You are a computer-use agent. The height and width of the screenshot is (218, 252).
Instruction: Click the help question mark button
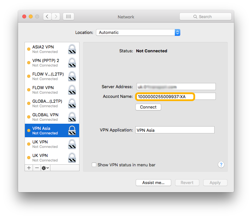[221, 165]
